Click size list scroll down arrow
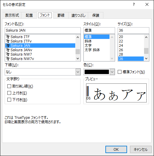Viewport: 154px width, 156px height. click(146, 59)
